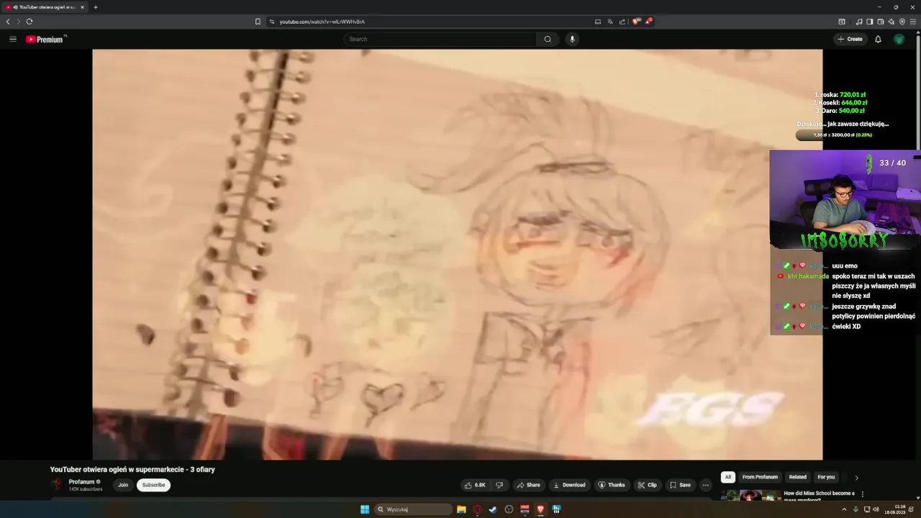This screenshot has width=921, height=518.
Task: Open the Profanum channel name link
Action: coord(82,482)
